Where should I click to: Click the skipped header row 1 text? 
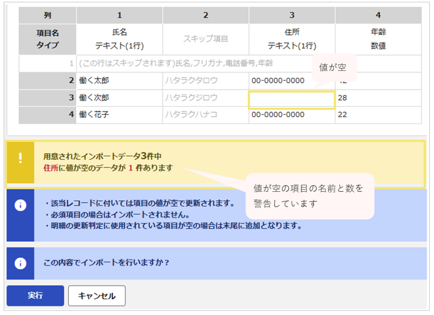(x=176, y=63)
